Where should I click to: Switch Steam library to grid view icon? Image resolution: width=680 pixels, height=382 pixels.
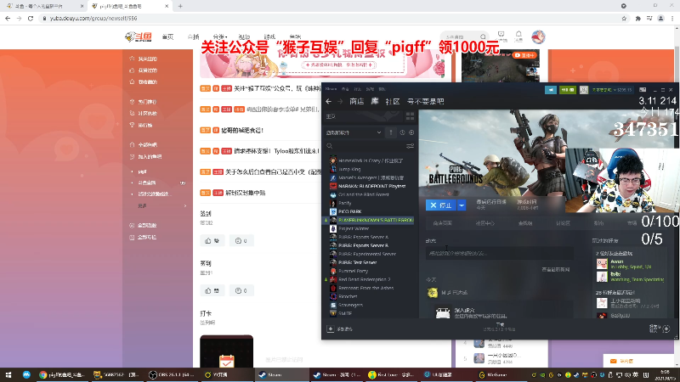[410, 116]
